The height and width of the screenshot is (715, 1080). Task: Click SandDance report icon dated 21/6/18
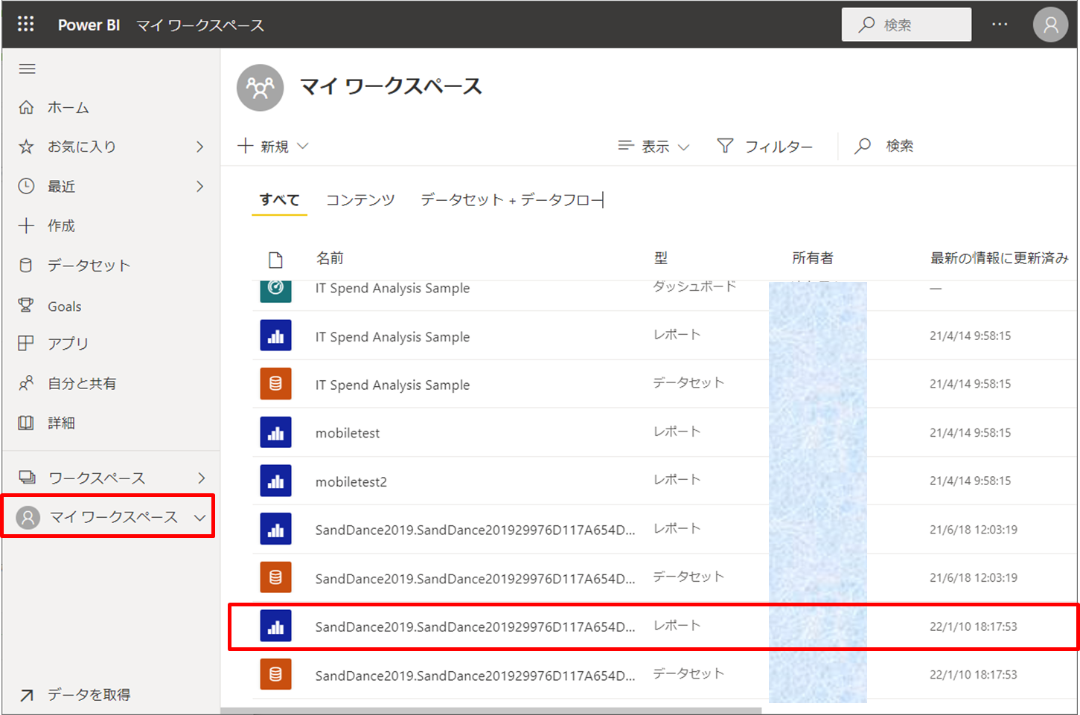(x=275, y=529)
